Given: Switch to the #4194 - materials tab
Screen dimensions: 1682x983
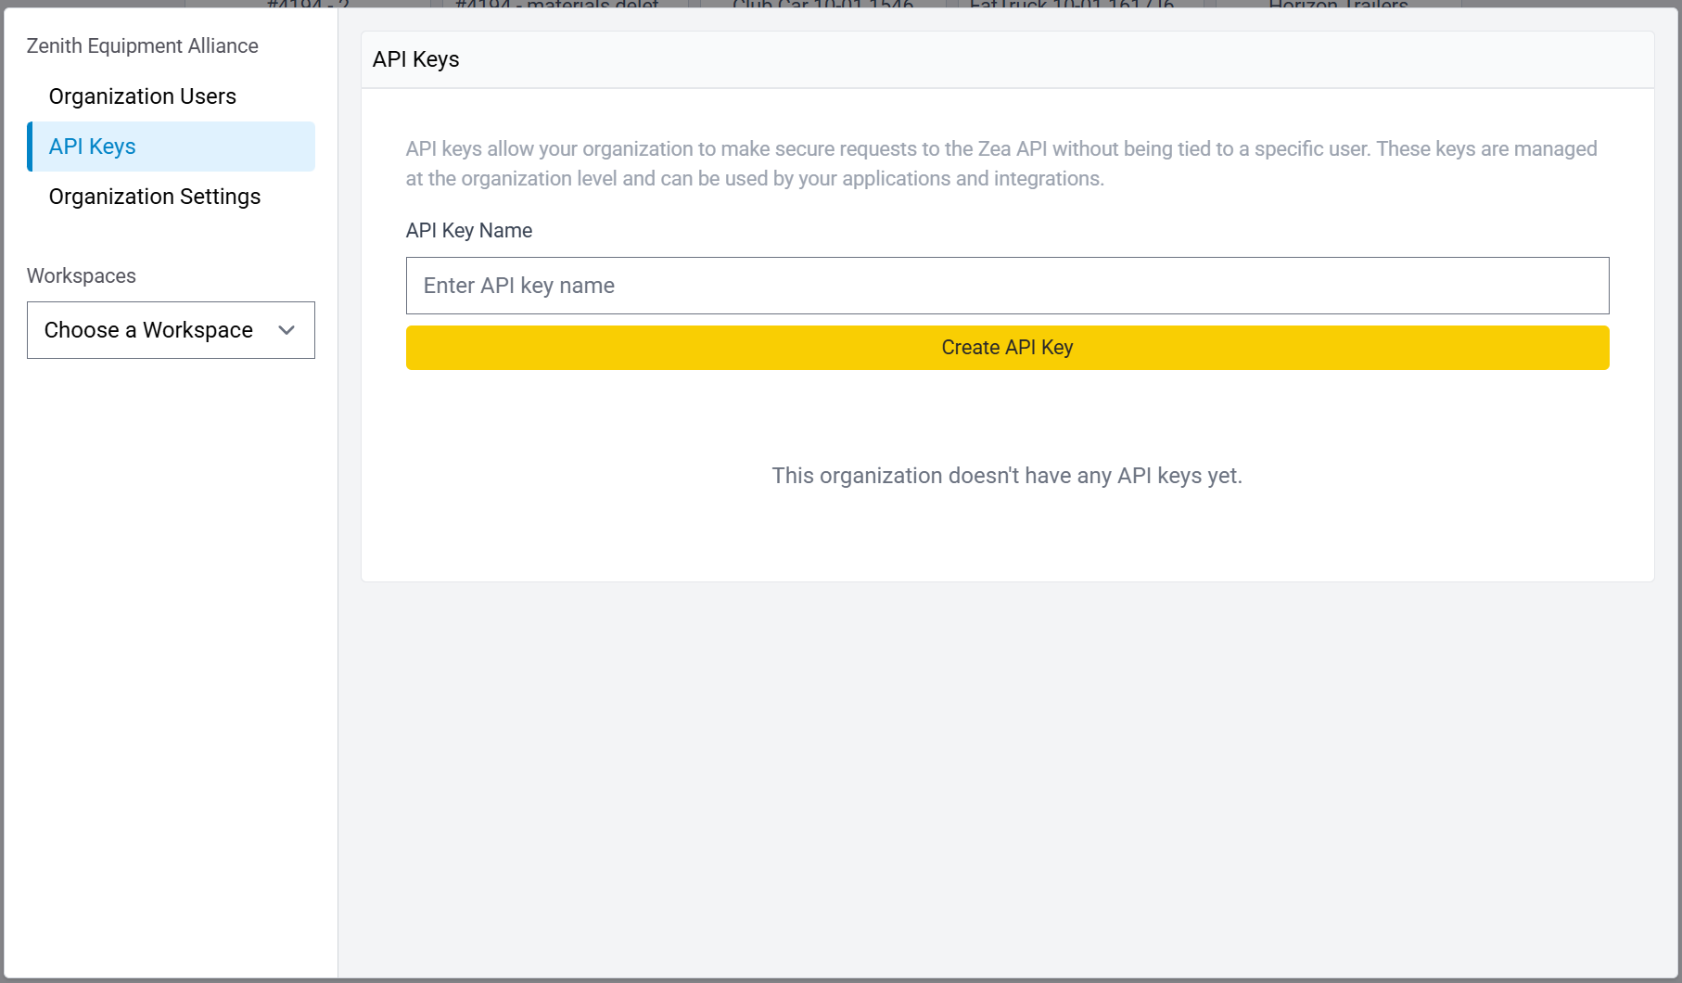Looking at the screenshot, I should click(557, 5).
